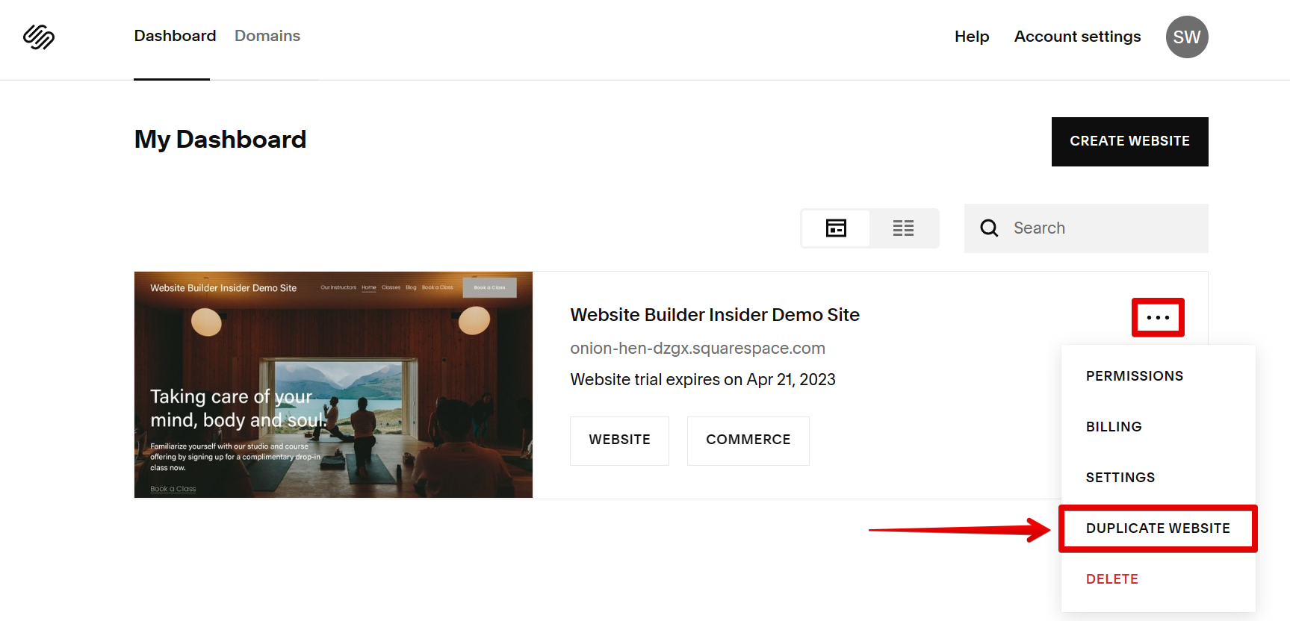Screen dimensions: 1290x621
Task: Select the onion-hen-dzgx.squarespace.com URL
Action: tap(698, 349)
